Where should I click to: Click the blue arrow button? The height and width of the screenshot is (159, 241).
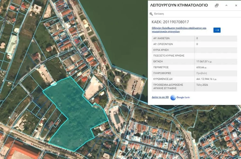tap(217, 30)
